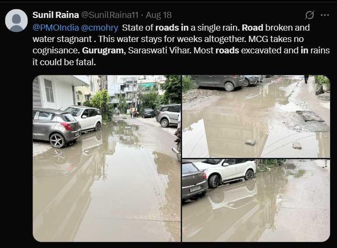Click the Grok explain icon

310,15
